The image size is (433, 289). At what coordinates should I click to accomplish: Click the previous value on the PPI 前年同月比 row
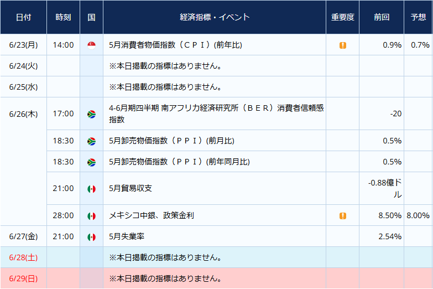click(x=392, y=162)
